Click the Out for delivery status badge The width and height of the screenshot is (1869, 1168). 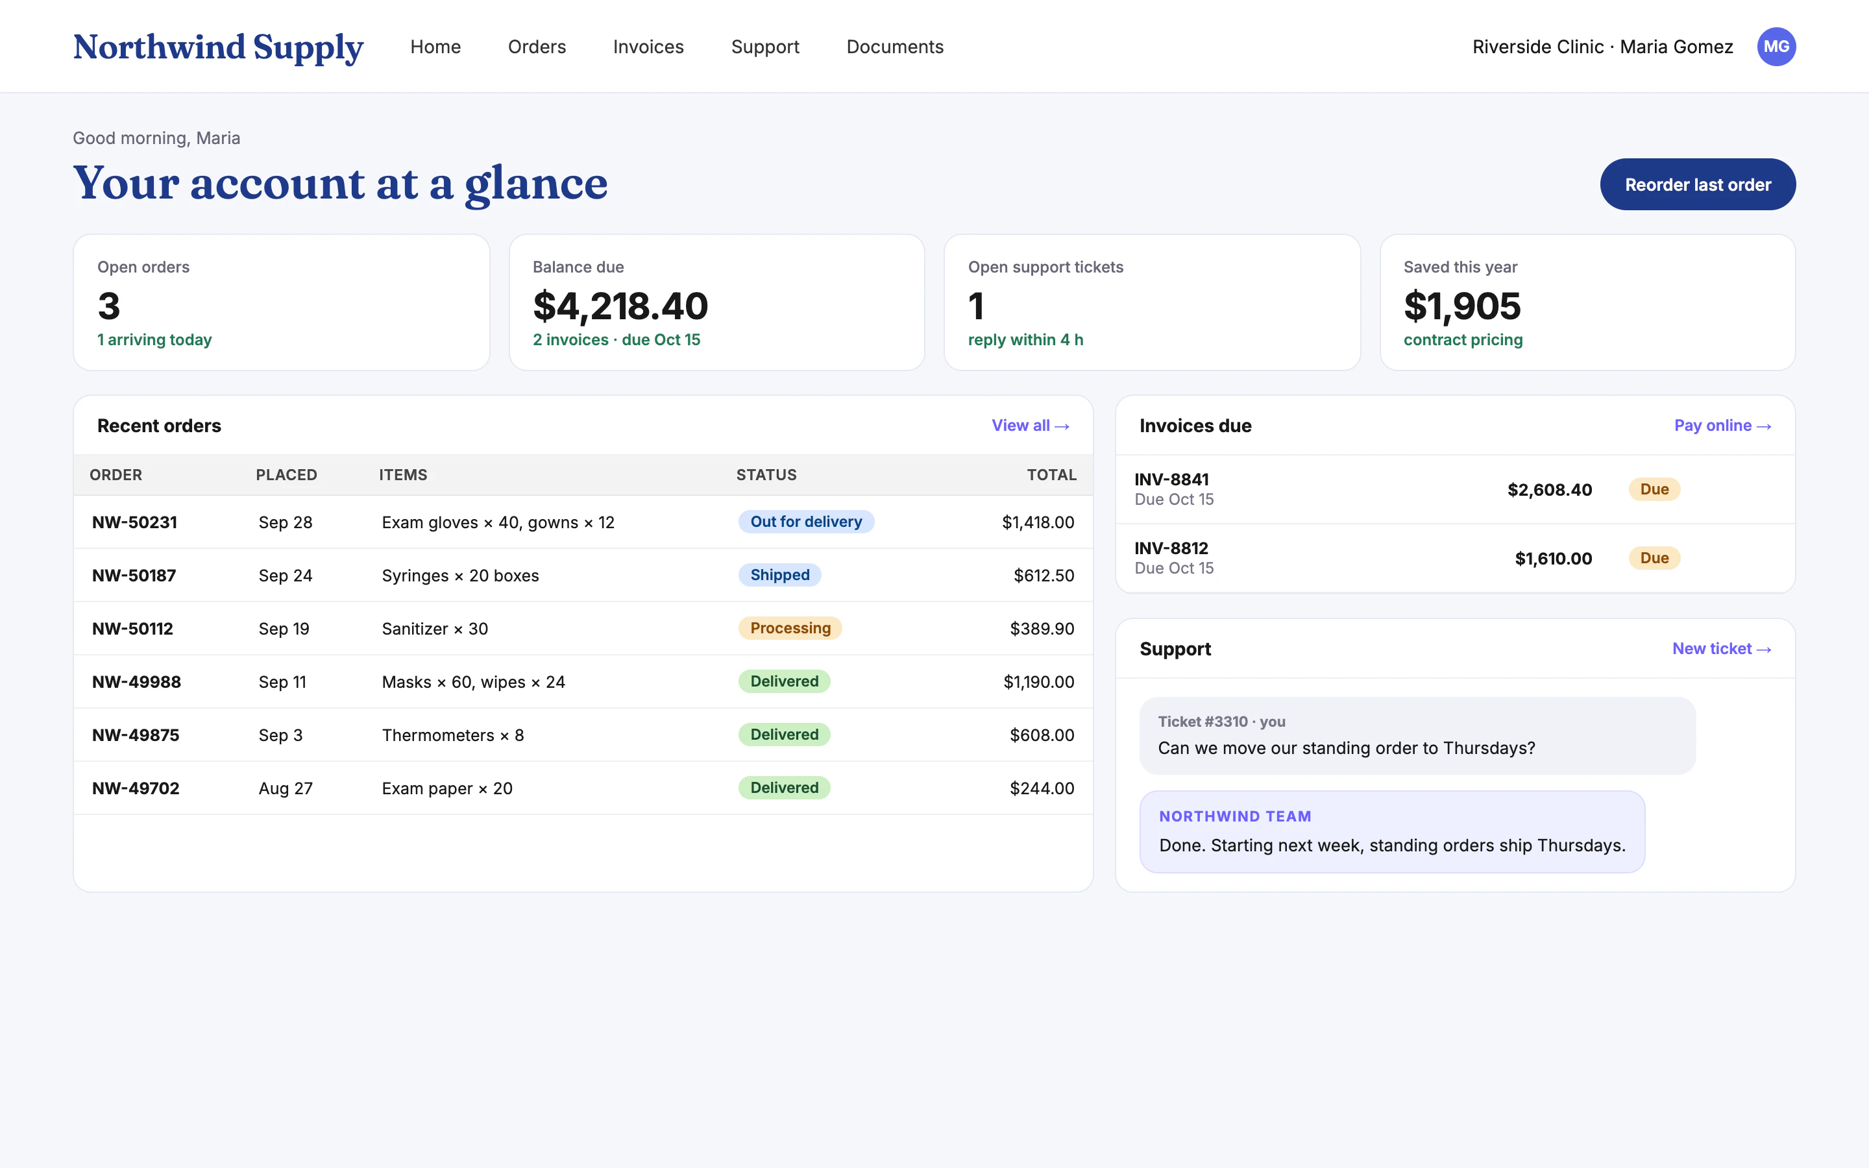805,522
